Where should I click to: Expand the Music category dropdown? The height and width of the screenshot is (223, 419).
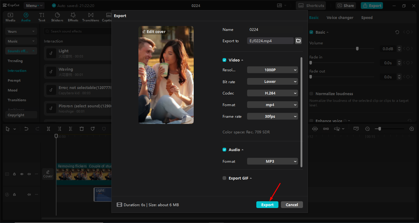pos(21,41)
